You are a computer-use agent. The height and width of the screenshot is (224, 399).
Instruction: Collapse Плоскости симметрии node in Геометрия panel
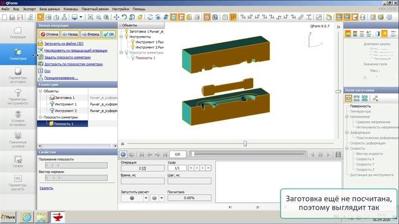point(41,117)
